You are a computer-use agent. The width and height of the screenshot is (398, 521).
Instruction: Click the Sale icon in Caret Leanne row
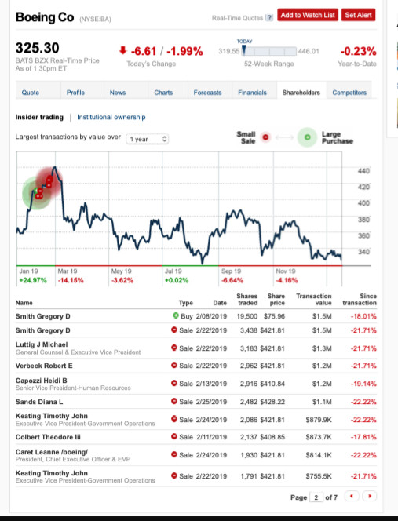174,454
